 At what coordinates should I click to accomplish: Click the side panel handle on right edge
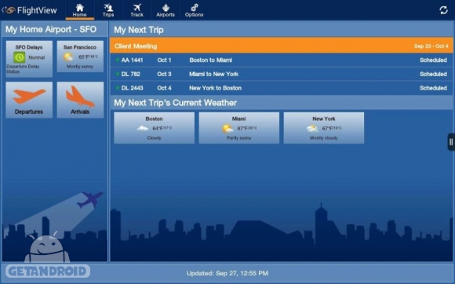451,142
